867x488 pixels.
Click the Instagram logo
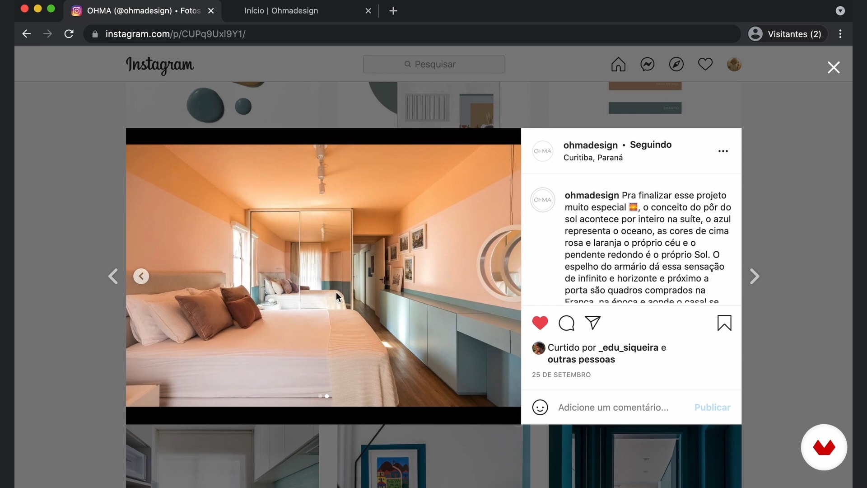160,65
